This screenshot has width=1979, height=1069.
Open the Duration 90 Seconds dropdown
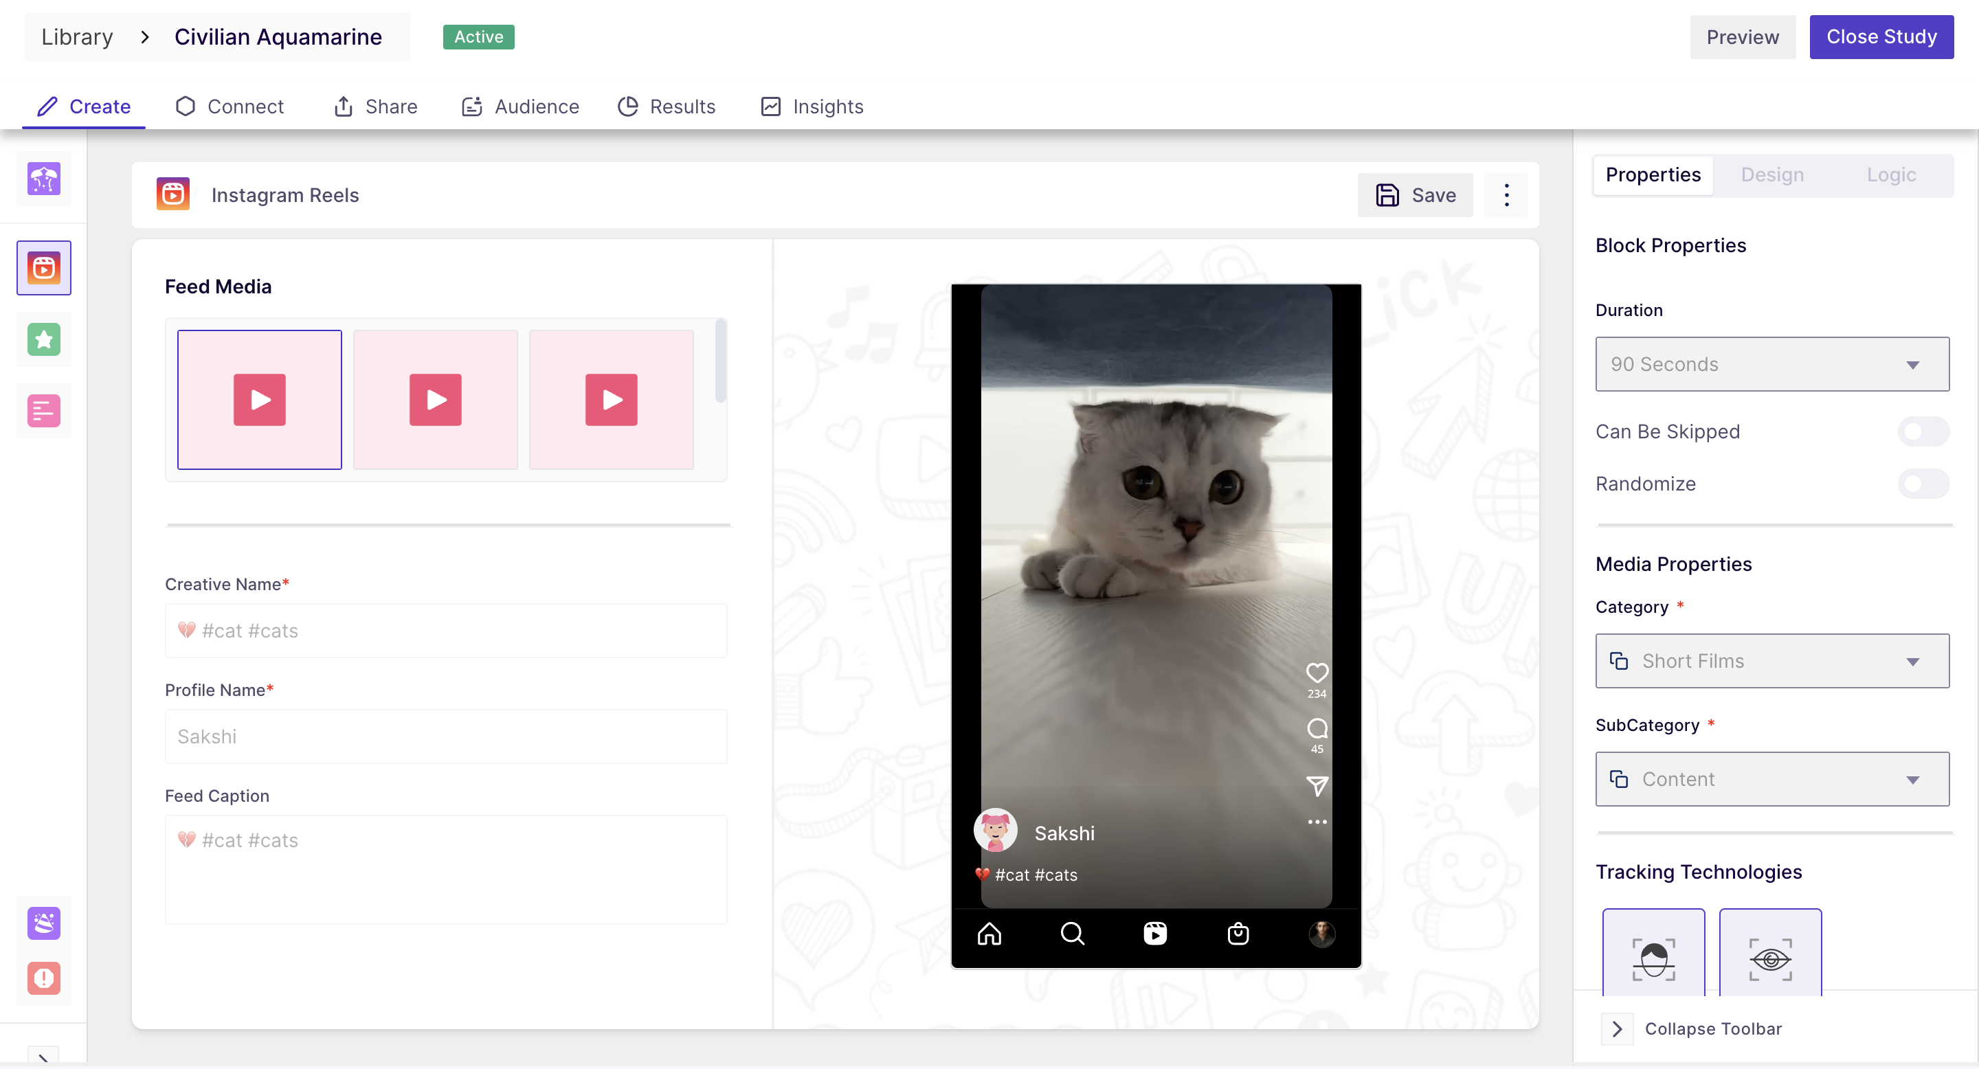1772,364
